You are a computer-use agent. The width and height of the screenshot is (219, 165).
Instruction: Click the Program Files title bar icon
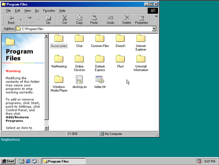point(4,4)
